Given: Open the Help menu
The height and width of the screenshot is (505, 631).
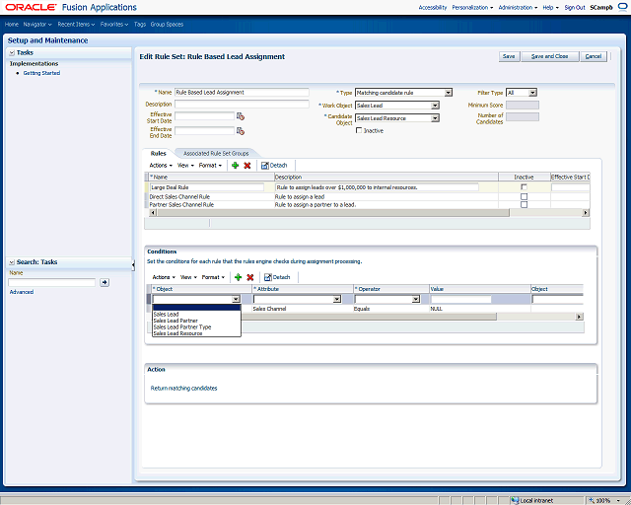Looking at the screenshot, I should [550, 7].
